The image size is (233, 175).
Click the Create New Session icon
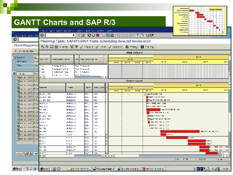(x=138, y=35)
